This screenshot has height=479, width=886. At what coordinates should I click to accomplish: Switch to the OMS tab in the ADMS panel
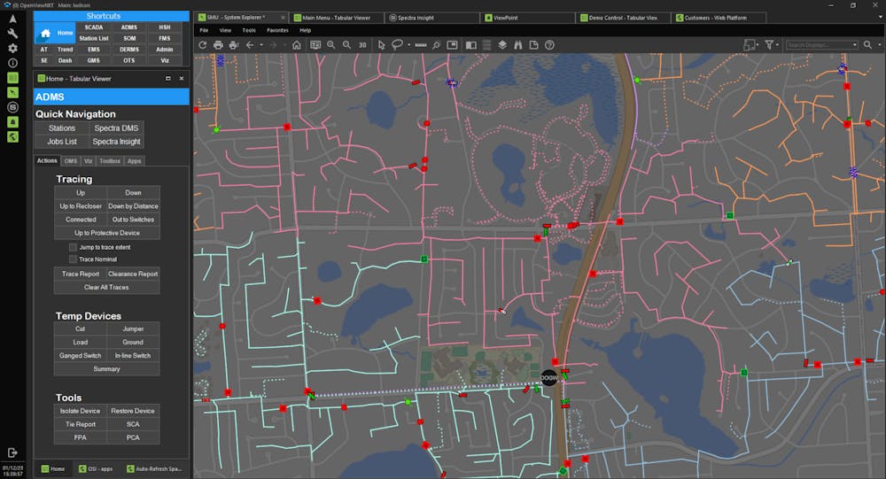coord(71,161)
